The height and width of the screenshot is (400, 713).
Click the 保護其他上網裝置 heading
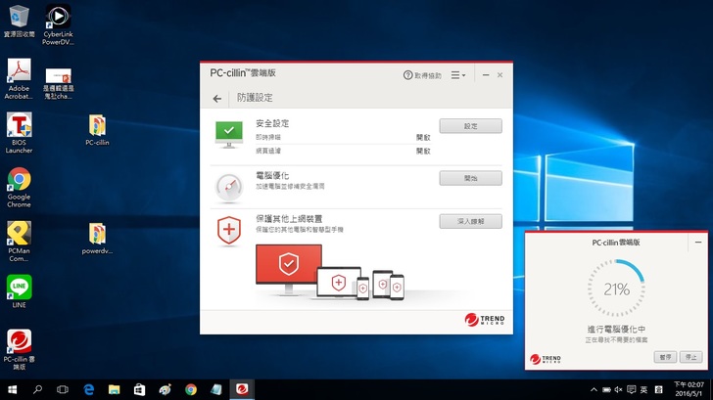tap(289, 219)
